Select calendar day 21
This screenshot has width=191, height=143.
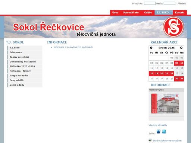pos(167,73)
